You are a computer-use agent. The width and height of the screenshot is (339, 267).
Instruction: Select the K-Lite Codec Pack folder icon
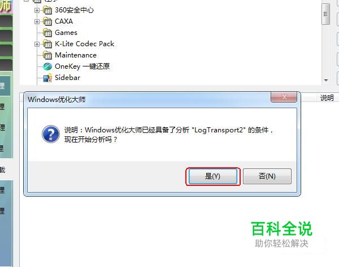47,44
